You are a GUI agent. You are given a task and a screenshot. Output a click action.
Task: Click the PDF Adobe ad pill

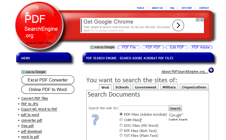click(201, 47)
